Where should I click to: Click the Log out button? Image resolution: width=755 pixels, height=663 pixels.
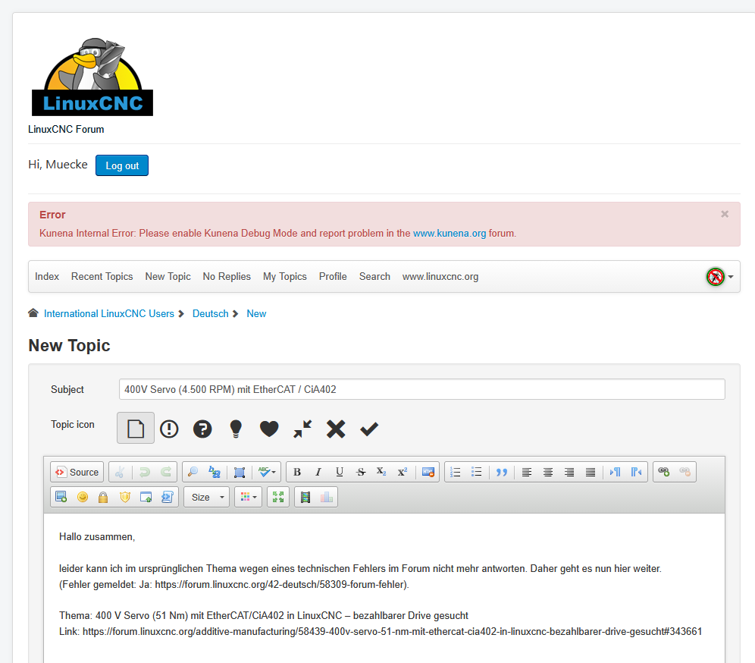tap(122, 165)
